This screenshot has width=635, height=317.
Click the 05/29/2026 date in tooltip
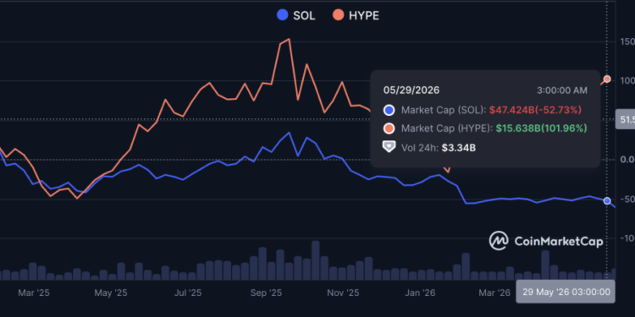411,90
